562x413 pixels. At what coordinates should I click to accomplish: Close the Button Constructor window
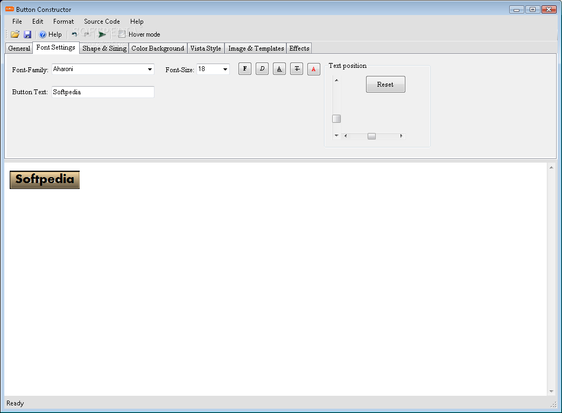(549, 10)
